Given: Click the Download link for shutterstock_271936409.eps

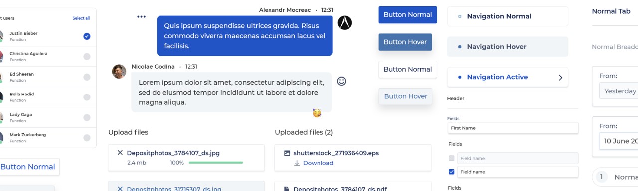Looking at the screenshot, I should [x=318, y=163].
